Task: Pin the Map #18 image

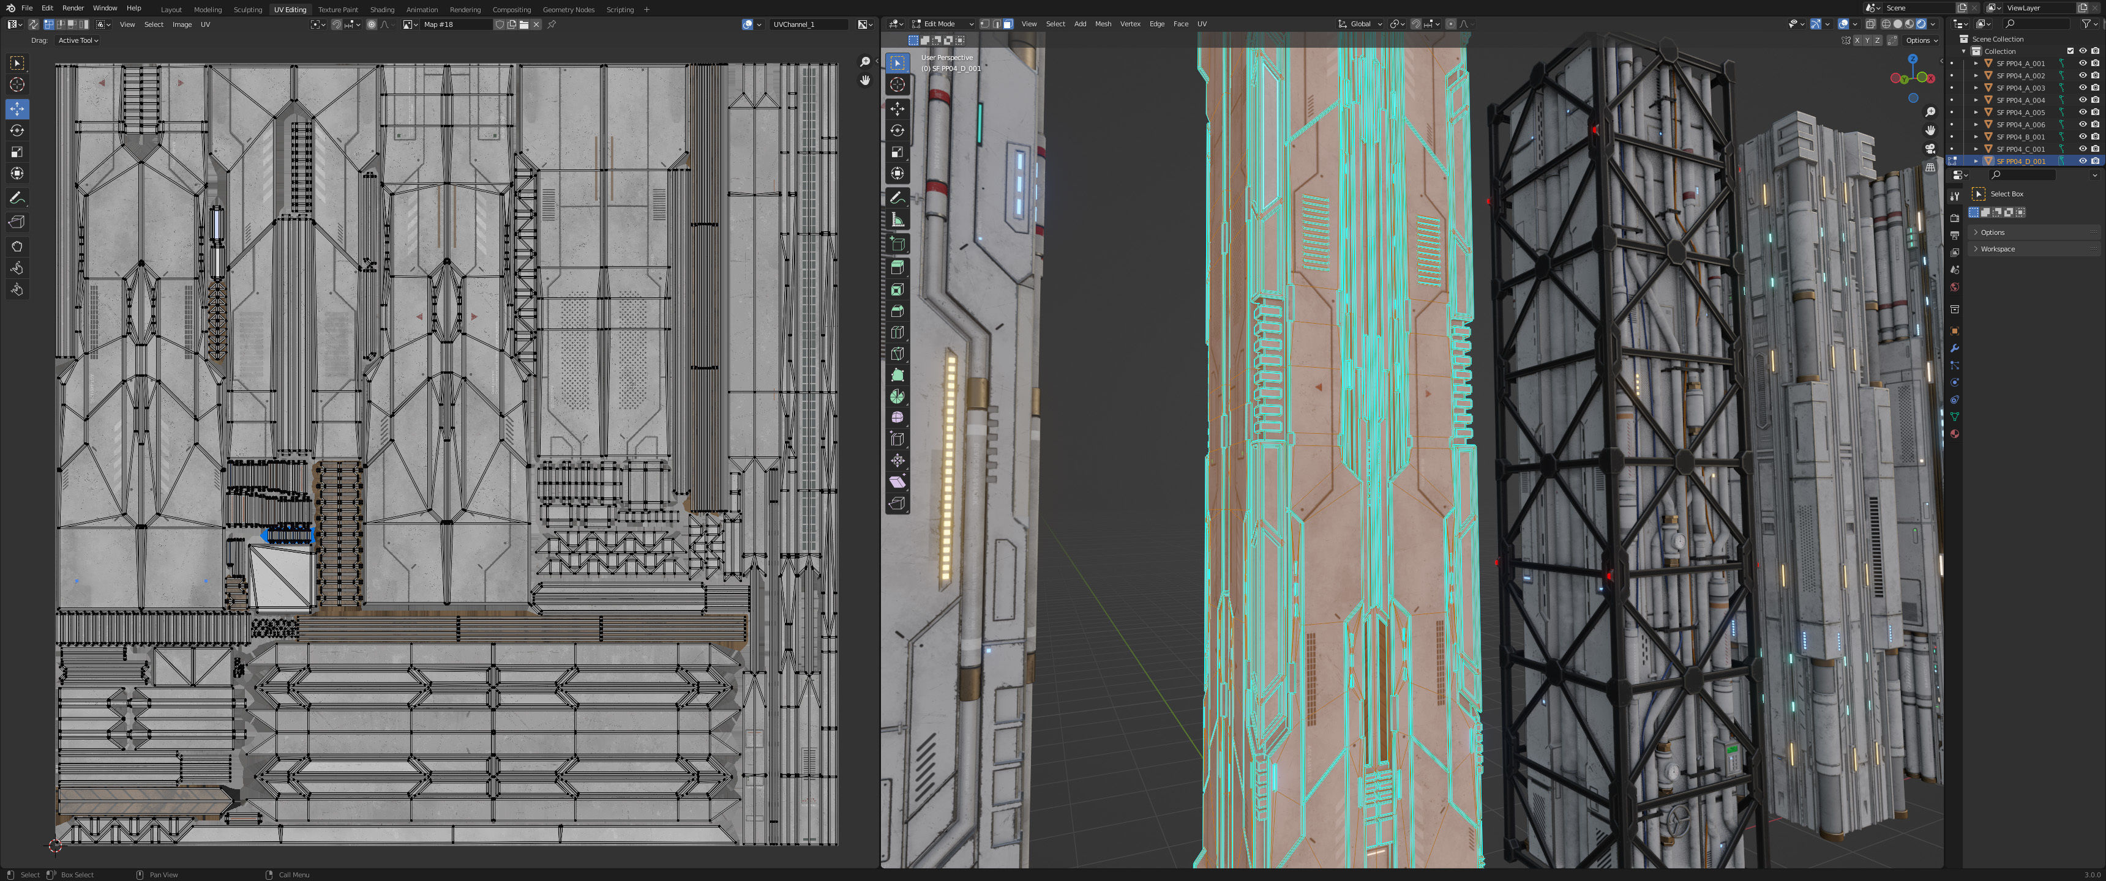Action: point(552,24)
